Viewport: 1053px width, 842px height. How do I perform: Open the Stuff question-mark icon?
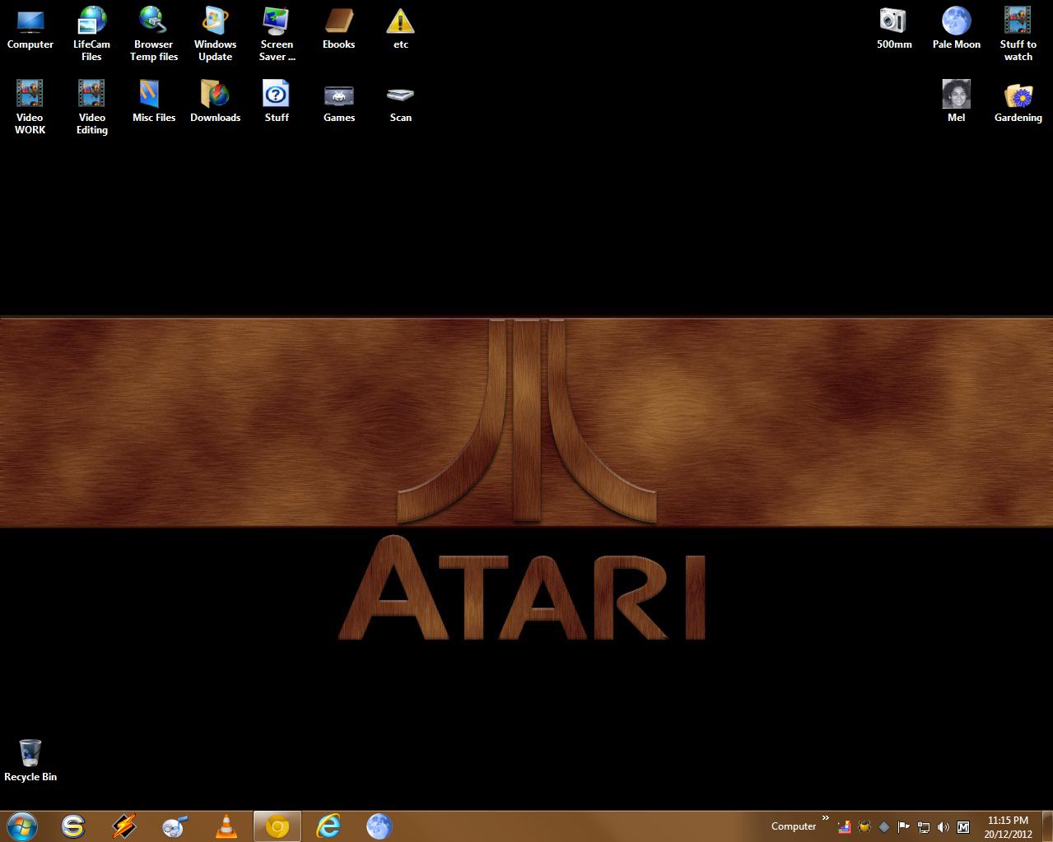[277, 101]
